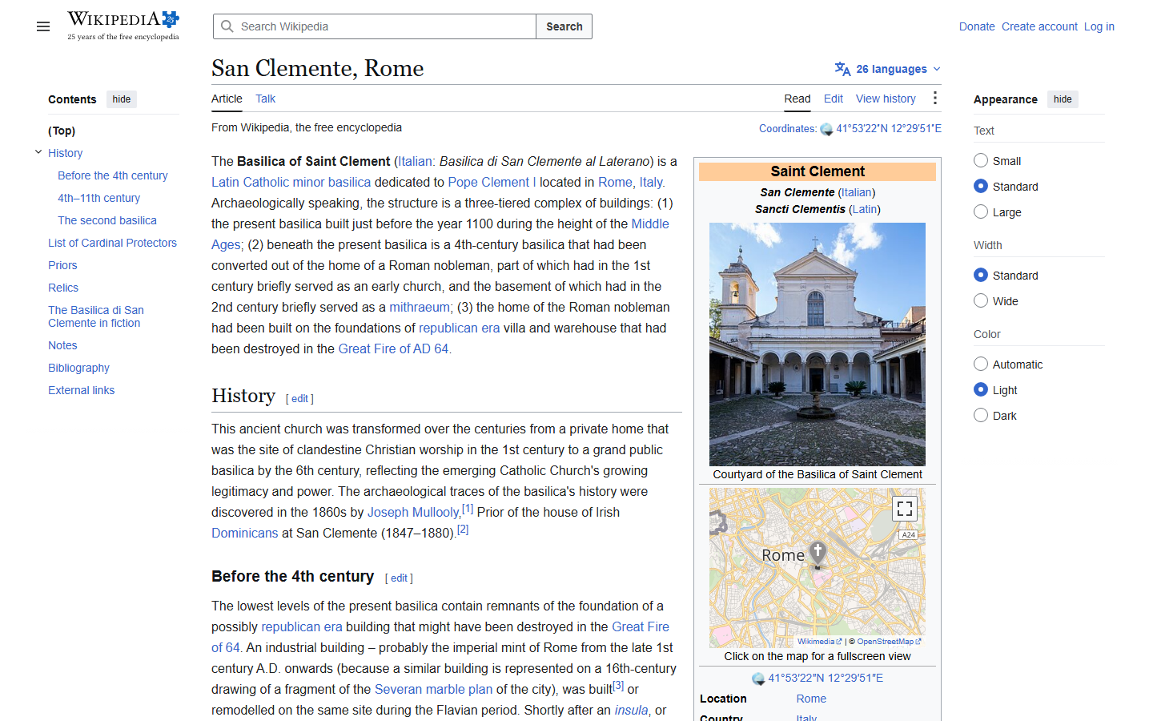Hide the Appearance panel
Viewport: 1153px width, 721px height.
coord(1063,99)
